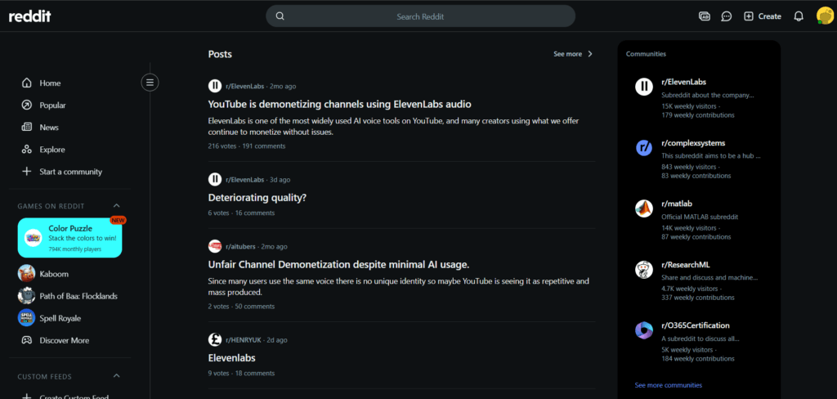The height and width of the screenshot is (399, 837).
Task: Focus the Search Reddit field
Action: click(421, 16)
